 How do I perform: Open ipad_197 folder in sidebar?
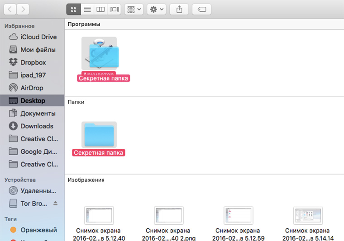coord(32,75)
